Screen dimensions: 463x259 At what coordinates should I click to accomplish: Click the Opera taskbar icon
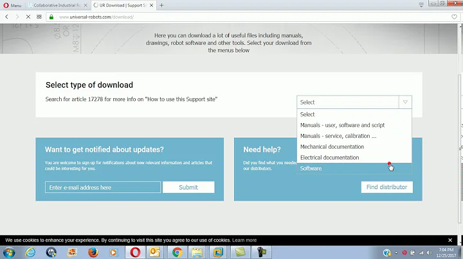[135, 253]
